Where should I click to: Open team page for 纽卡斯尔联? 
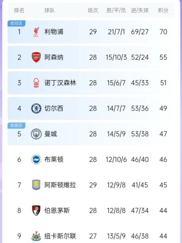60,236
